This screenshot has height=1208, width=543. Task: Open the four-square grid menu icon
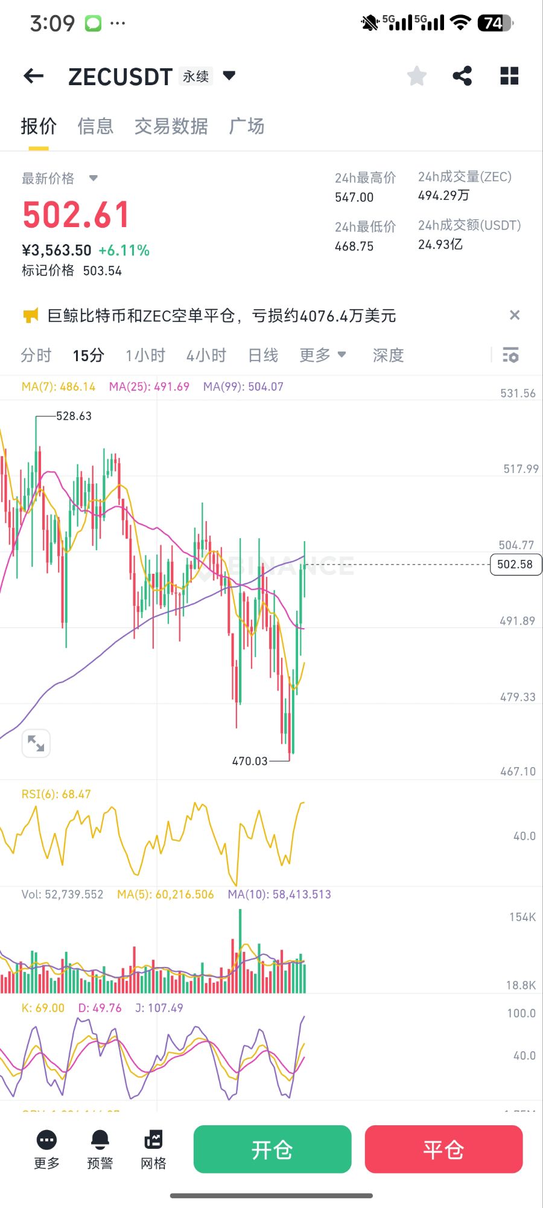coord(509,76)
